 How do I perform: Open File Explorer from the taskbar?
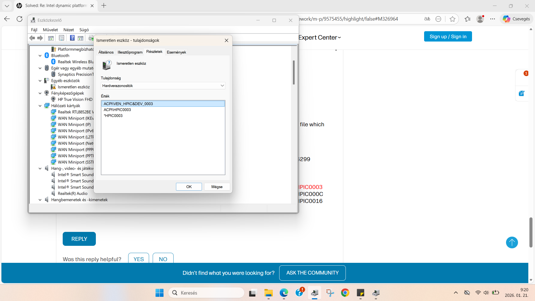(x=269, y=293)
